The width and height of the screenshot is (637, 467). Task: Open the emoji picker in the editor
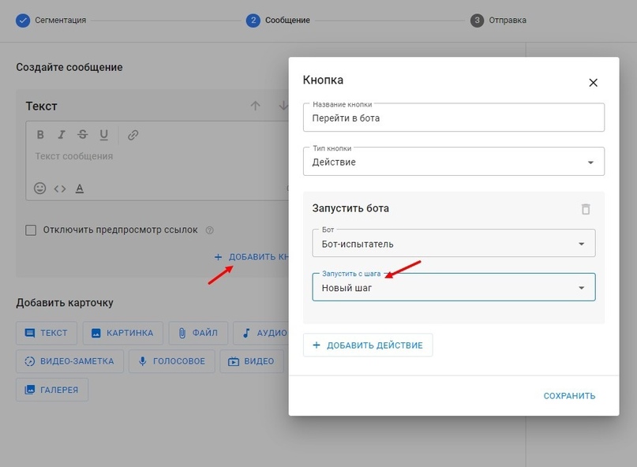click(39, 189)
